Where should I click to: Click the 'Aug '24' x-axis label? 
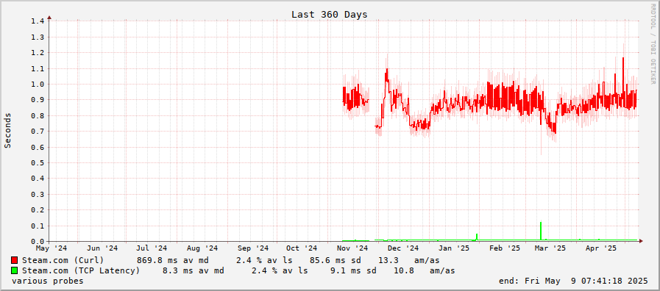pyautogui.click(x=202, y=248)
